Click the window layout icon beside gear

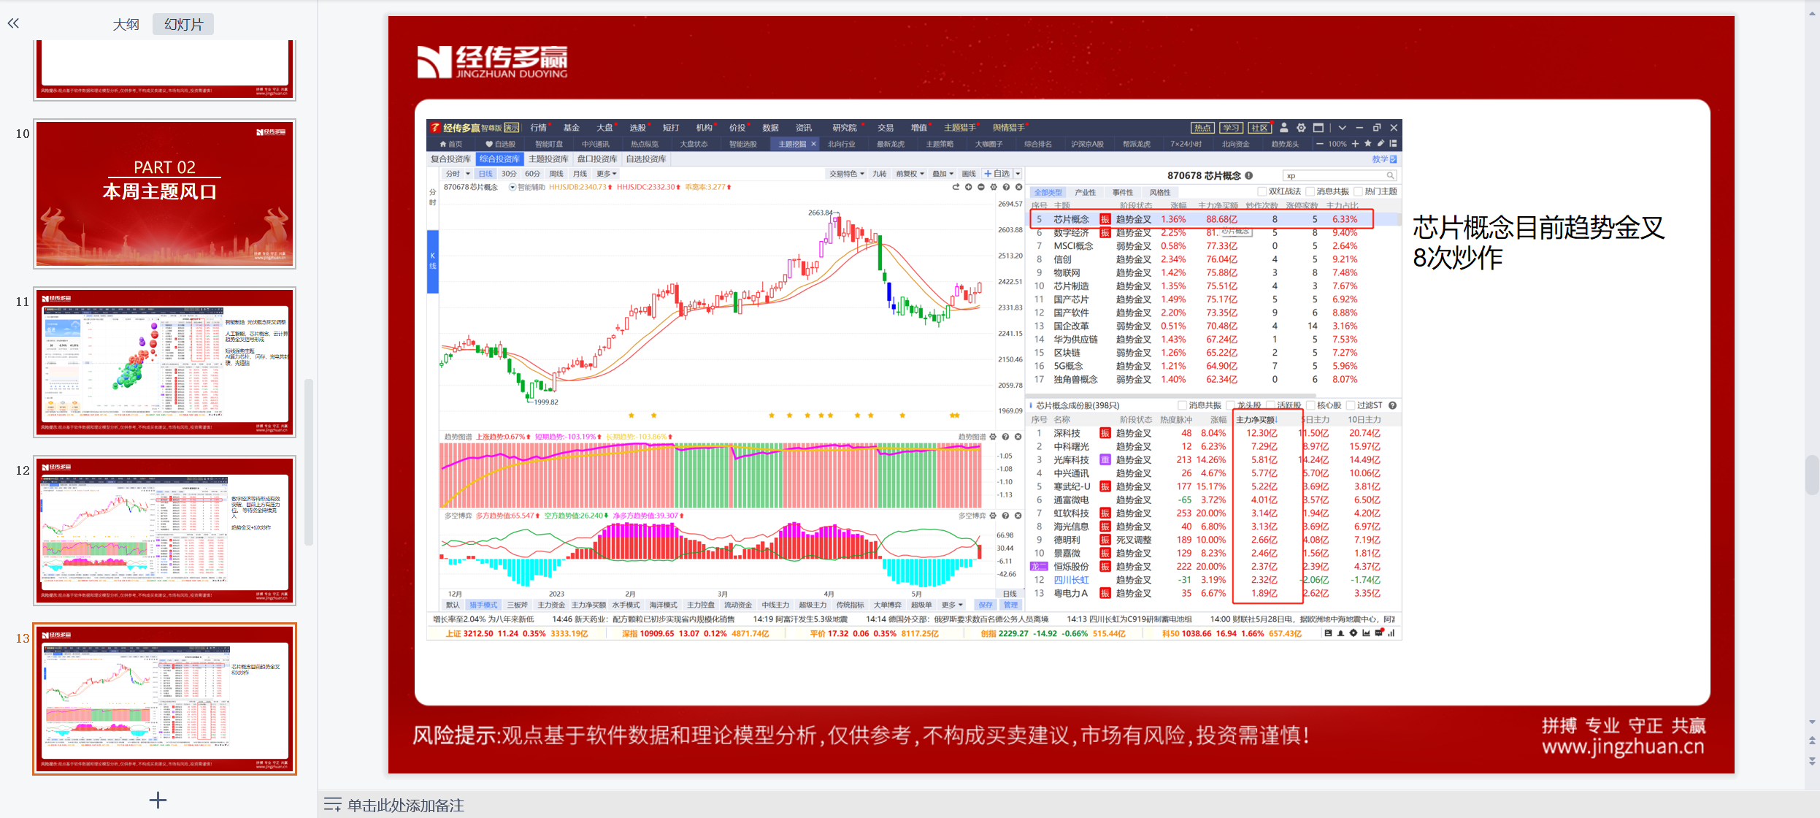[x=1318, y=128]
